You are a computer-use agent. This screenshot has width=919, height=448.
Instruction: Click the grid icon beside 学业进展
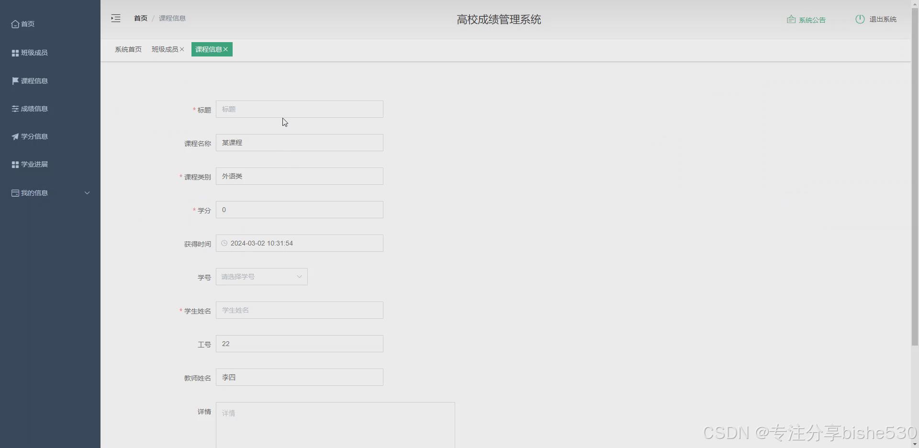[15, 164]
